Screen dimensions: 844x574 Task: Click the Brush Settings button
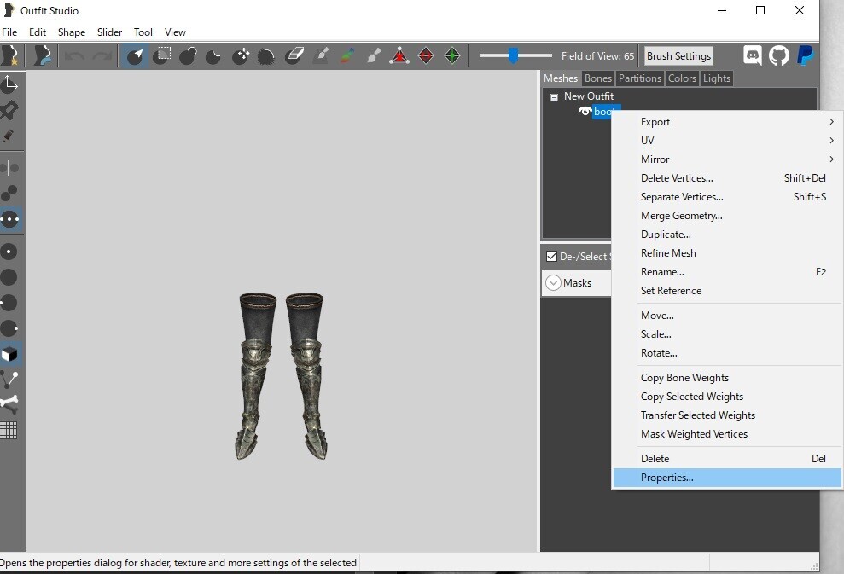point(678,56)
